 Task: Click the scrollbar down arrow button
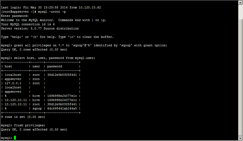tap(240, 138)
